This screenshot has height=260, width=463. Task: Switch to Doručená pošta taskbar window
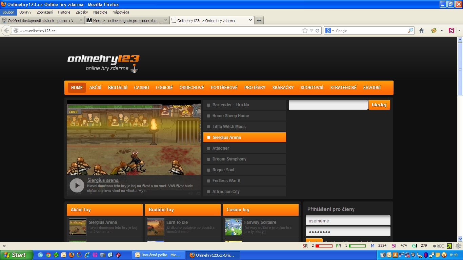click(159, 255)
